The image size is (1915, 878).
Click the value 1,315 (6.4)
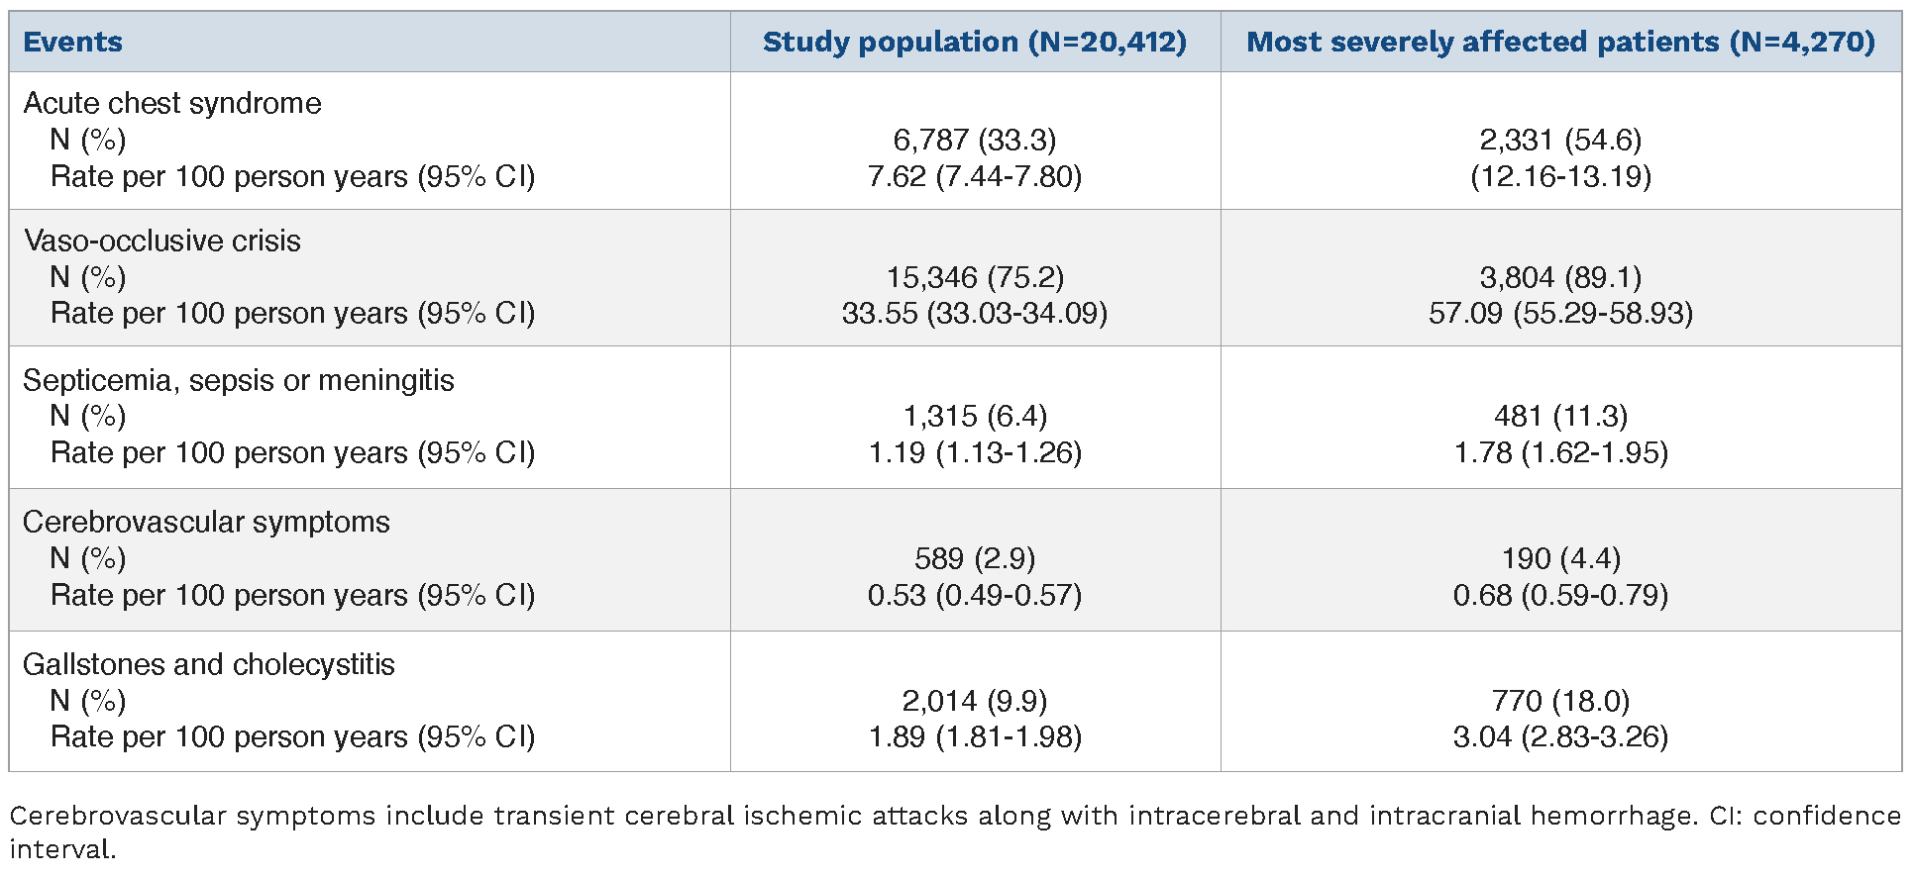(974, 416)
